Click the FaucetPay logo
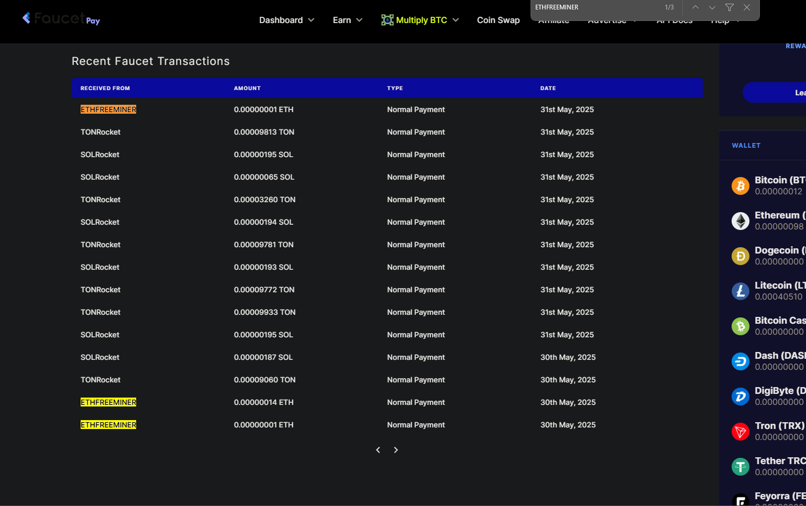The height and width of the screenshot is (506, 806). coord(61,19)
